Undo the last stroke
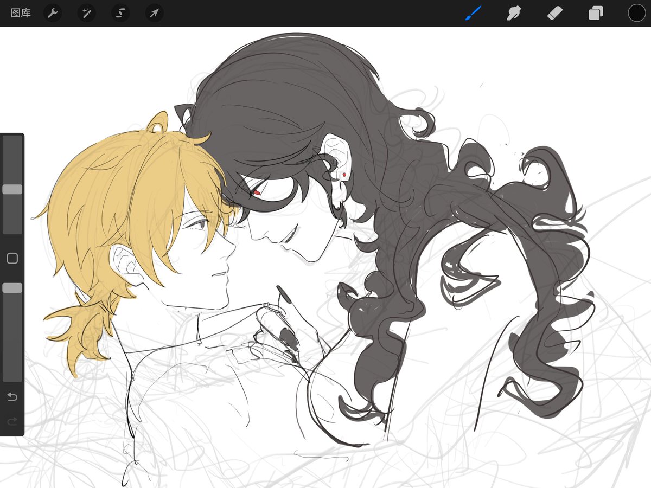This screenshot has width=651, height=488. point(12,397)
